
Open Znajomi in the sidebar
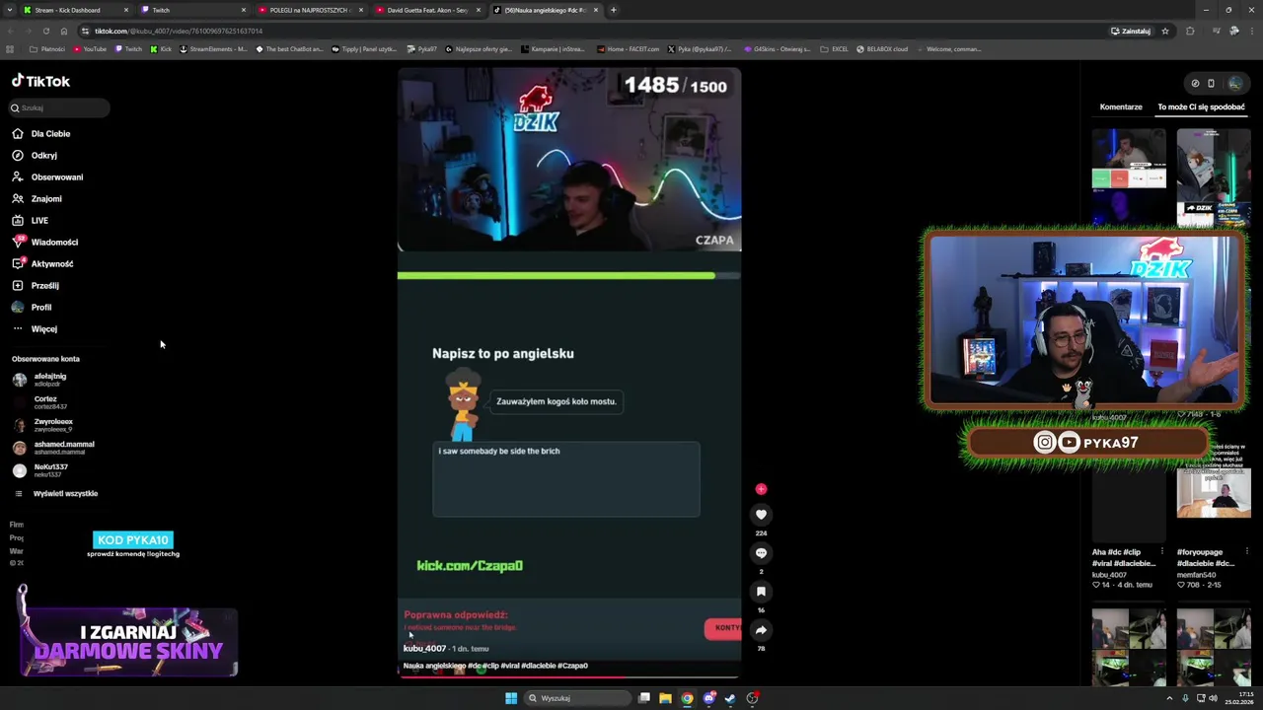click(45, 198)
